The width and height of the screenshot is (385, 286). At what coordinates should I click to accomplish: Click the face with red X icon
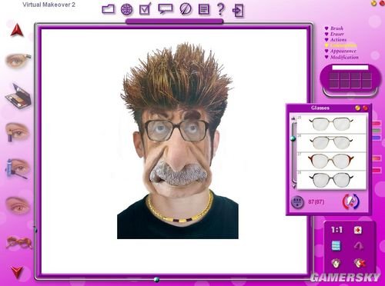pos(359,263)
